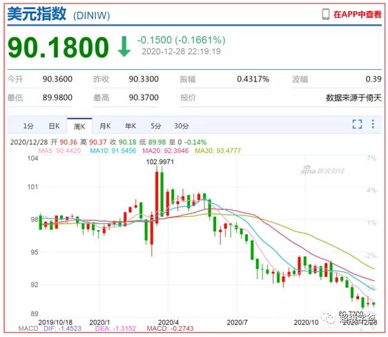Select the 周K chart tab
Viewport: 388px width, 337px height.
79,126
